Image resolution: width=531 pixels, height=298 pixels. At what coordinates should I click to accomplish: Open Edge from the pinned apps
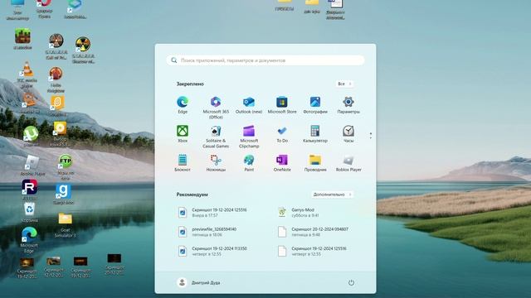[x=183, y=105]
